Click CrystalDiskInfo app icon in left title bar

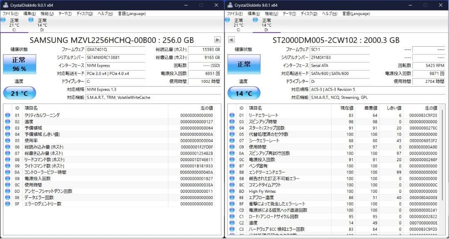point(5,5)
